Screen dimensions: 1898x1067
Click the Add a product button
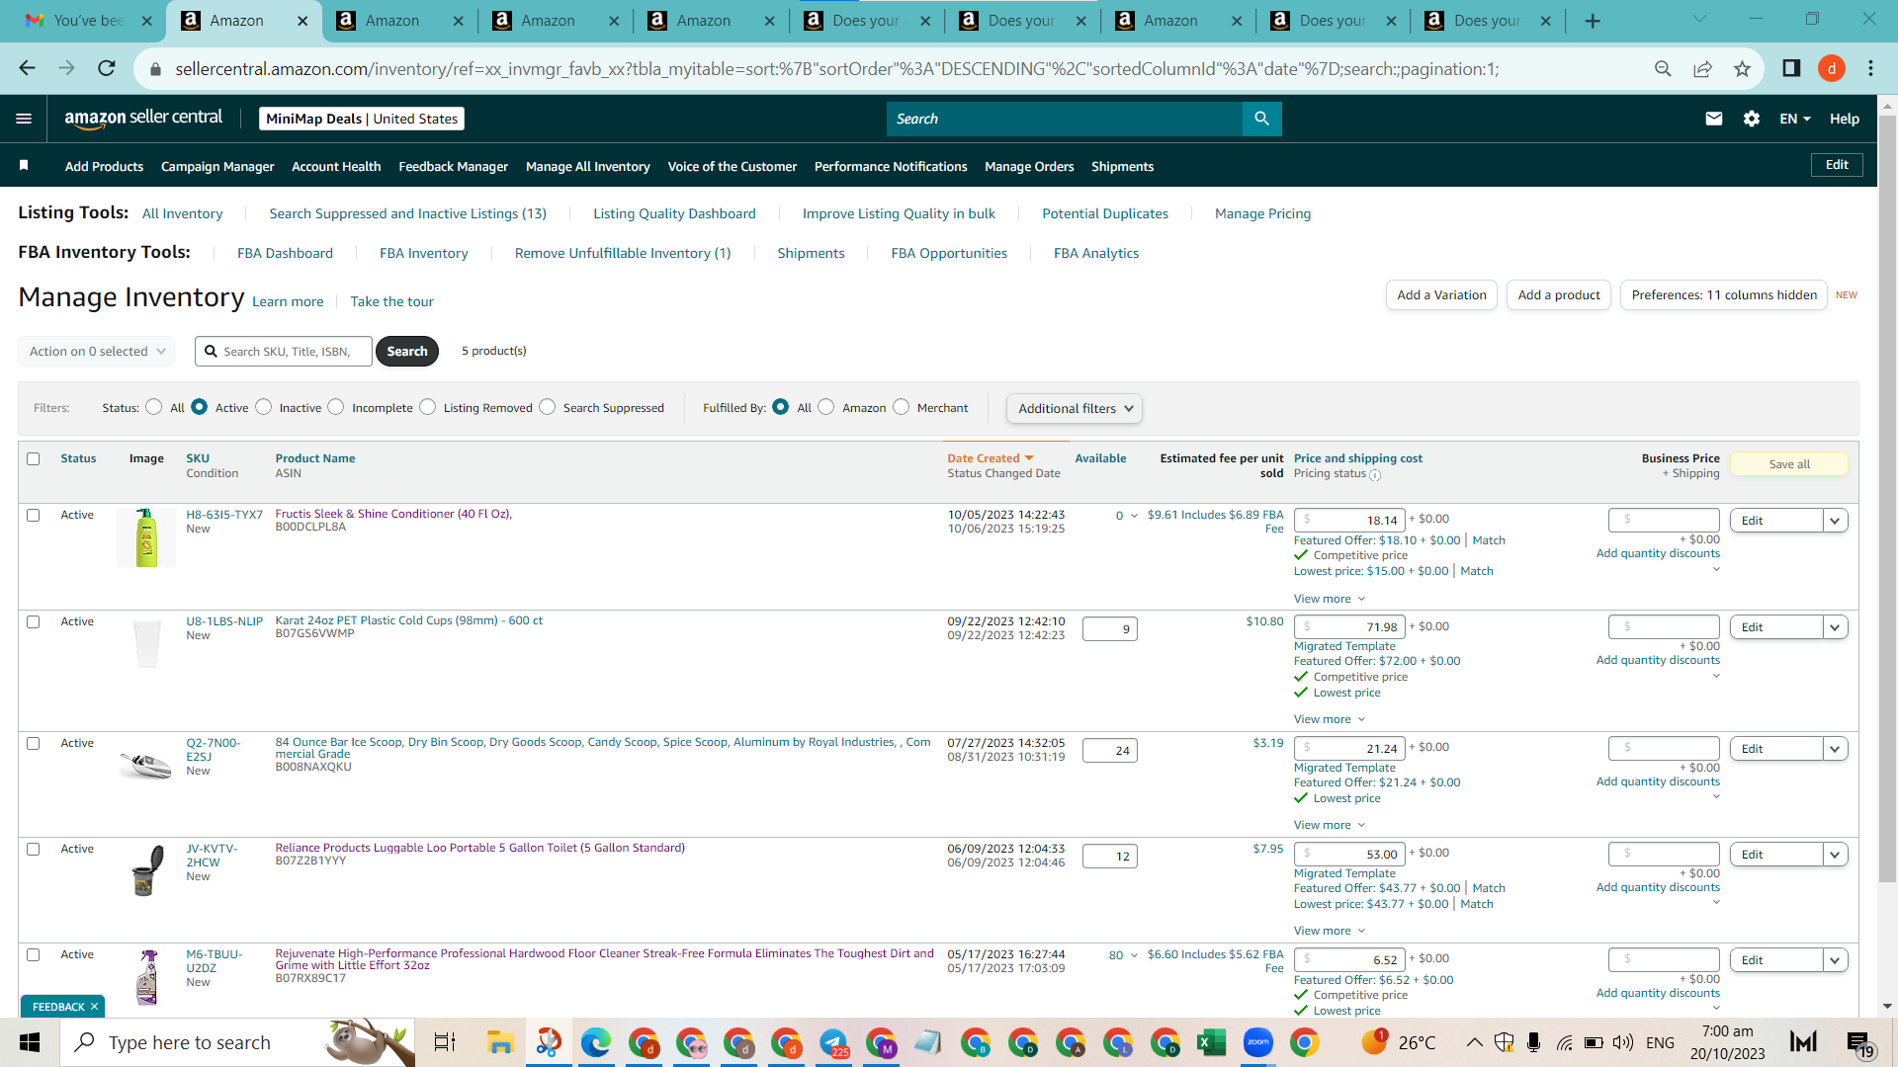[x=1559, y=294]
